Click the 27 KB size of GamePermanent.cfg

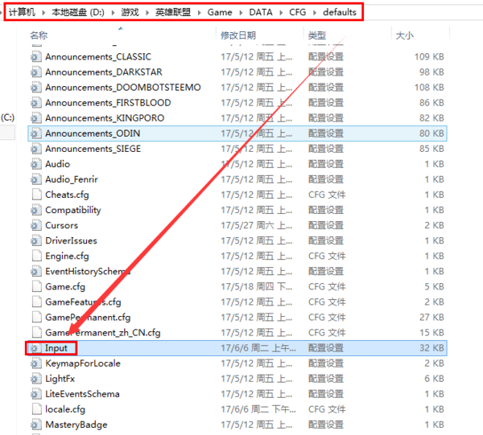(431, 318)
